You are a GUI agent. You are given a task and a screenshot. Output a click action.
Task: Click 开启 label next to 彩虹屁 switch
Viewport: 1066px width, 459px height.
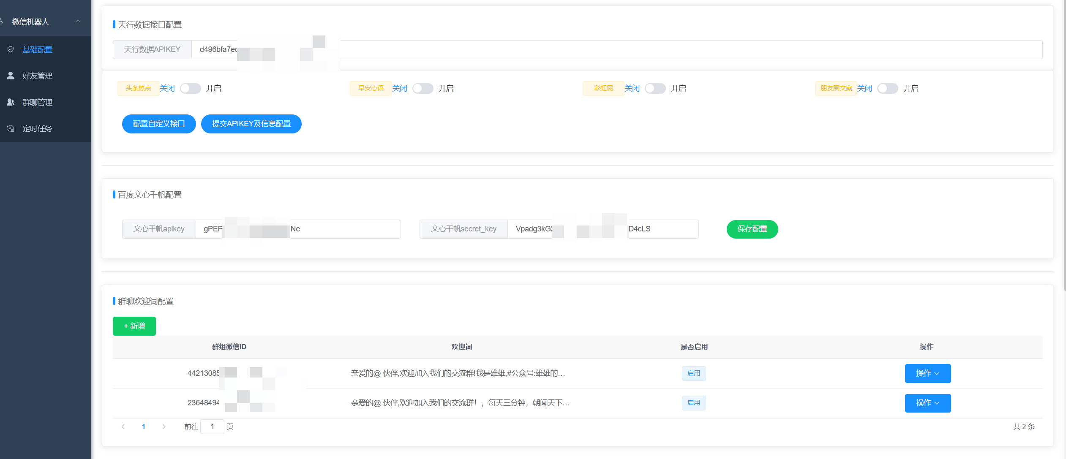tap(679, 88)
